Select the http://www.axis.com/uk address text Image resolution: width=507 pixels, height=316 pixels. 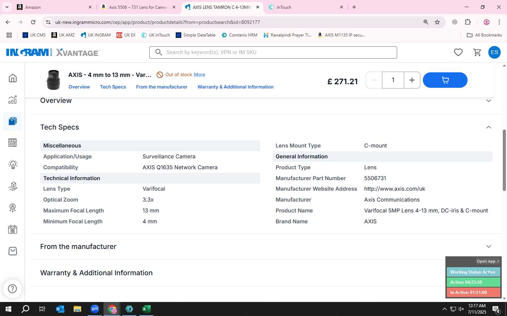(x=394, y=189)
